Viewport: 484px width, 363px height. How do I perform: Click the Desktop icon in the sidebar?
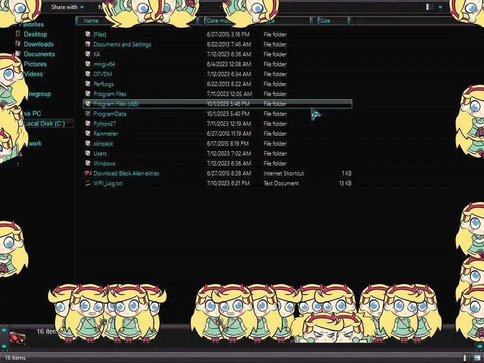tap(18, 34)
